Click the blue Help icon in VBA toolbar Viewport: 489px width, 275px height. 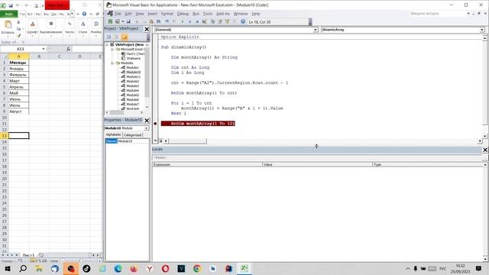[243, 21]
